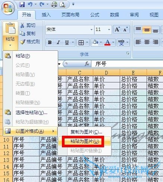Activate the Format Painter 格式刷
Viewport: 163px width, 182px height.
(30, 42)
